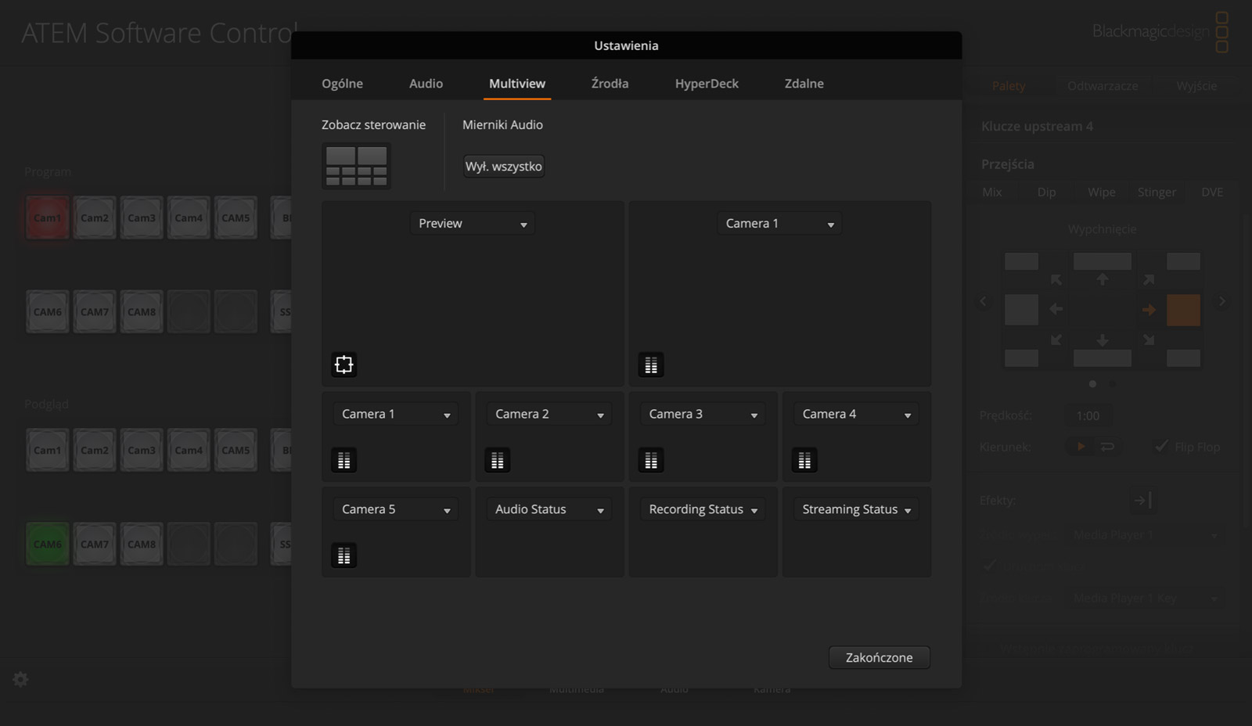Click down arrow in wipe pattern grid

[1103, 340]
